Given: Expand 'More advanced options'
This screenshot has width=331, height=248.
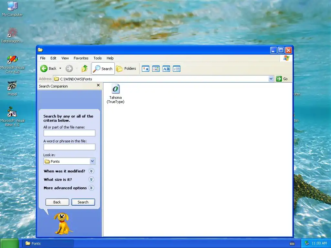Looking at the screenshot, I should 91,188.
